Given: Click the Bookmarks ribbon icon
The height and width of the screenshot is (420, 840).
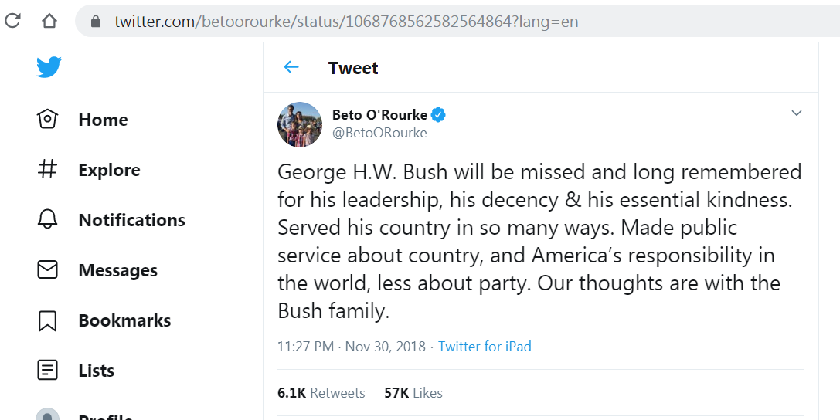Looking at the screenshot, I should click(x=48, y=320).
